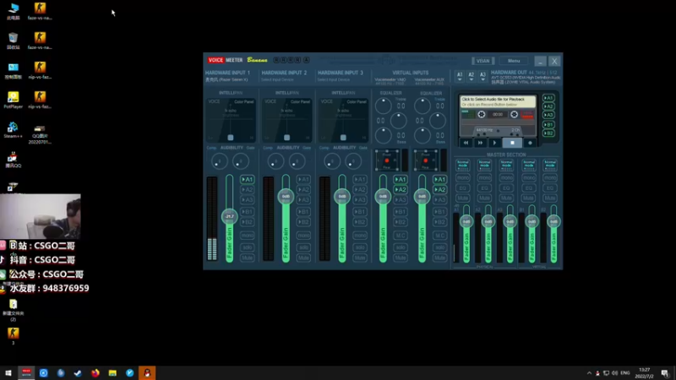
Task: Toggle B1 routing on Hardware Input 1
Action: [247, 212]
